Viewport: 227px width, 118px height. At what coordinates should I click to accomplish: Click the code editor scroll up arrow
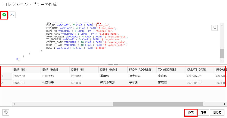click(x=222, y=25)
